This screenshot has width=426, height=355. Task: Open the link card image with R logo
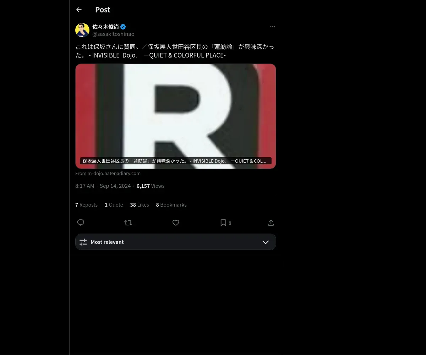click(x=176, y=116)
